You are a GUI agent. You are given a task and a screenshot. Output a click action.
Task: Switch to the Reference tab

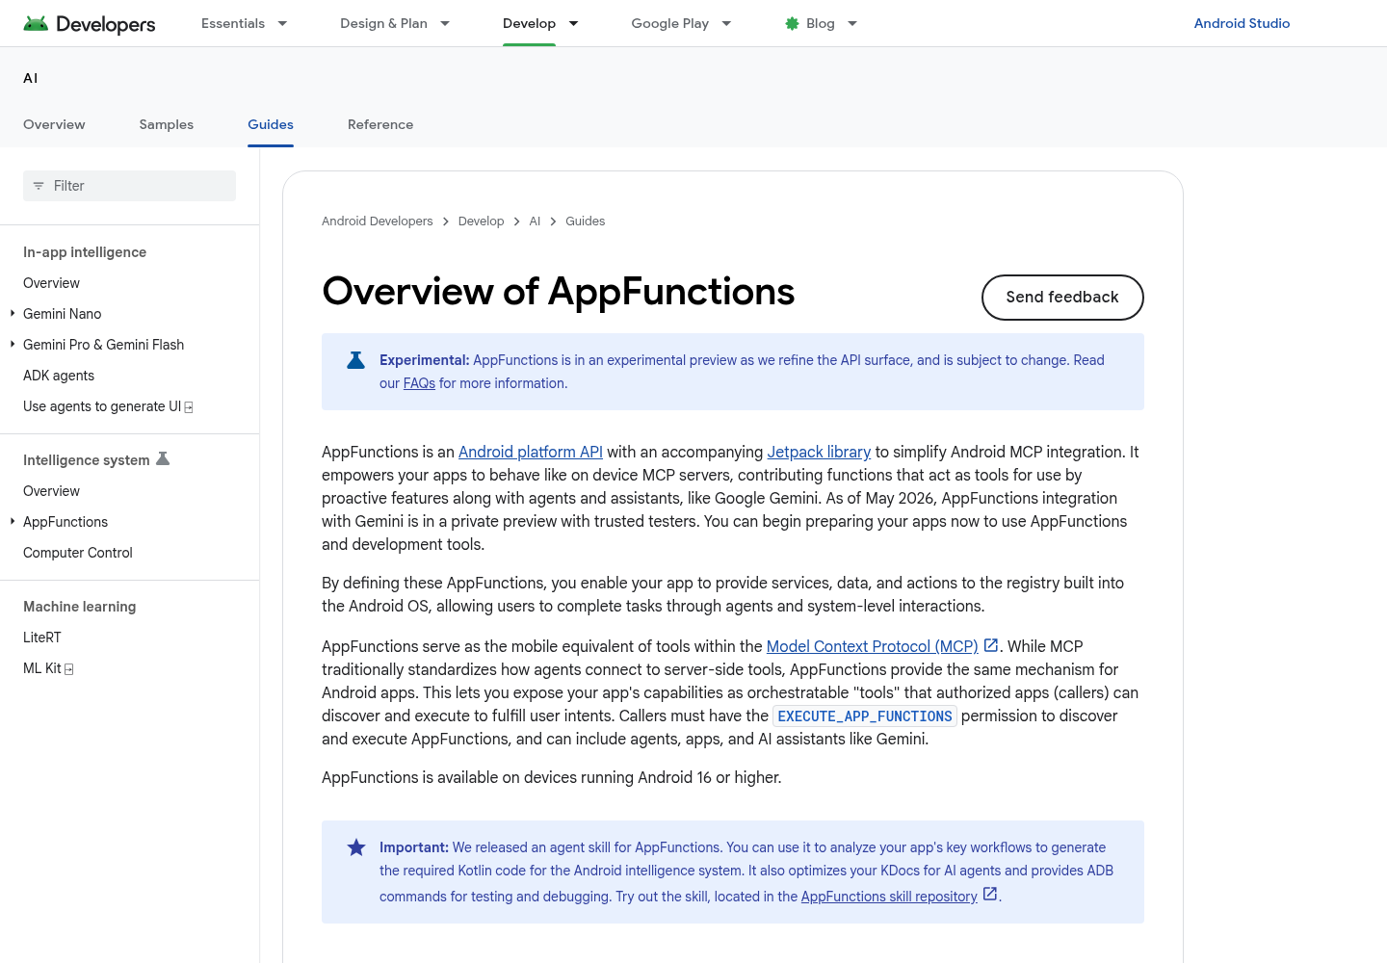[x=380, y=124]
